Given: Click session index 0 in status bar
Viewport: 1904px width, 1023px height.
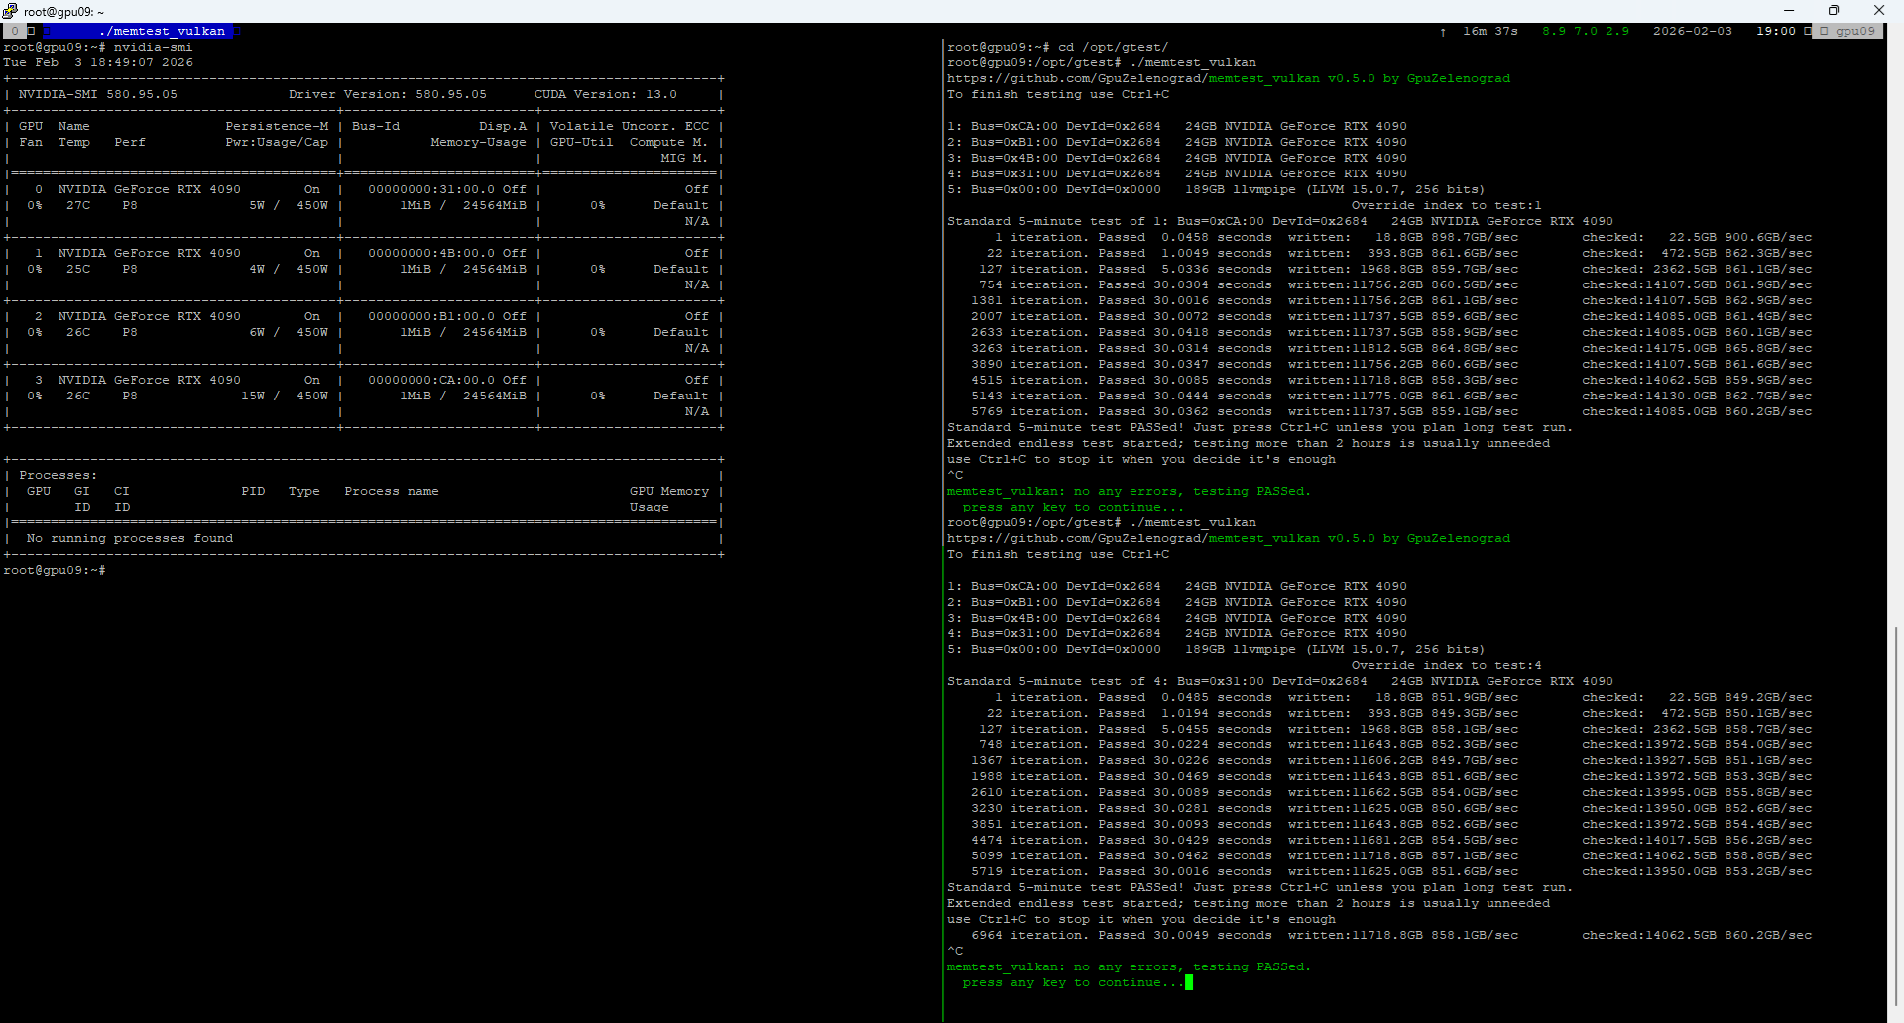Looking at the screenshot, I should point(15,31).
